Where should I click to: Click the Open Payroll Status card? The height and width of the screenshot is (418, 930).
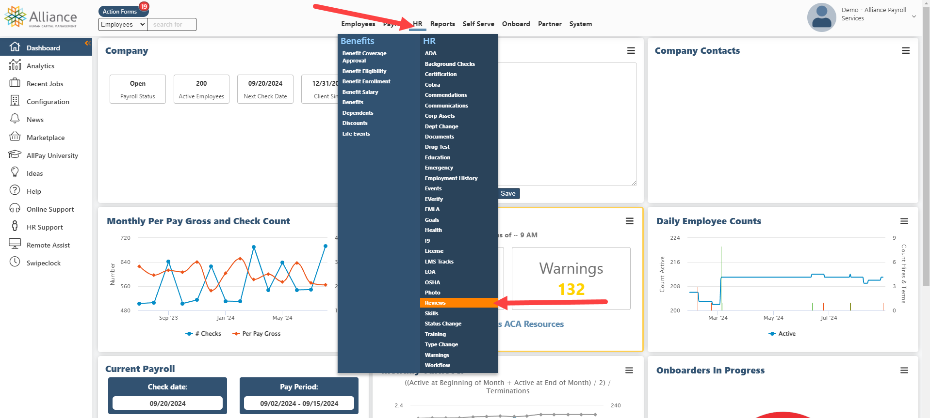(138, 89)
